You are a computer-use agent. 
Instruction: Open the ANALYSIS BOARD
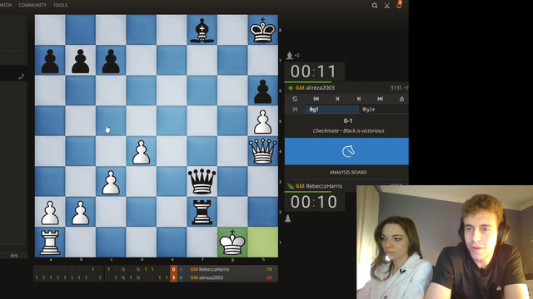(348, 172)
